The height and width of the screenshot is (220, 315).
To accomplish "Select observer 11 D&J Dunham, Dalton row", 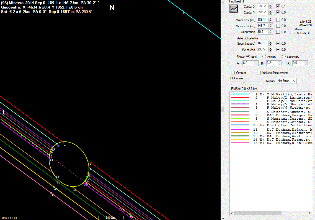I will pos(271,130).
